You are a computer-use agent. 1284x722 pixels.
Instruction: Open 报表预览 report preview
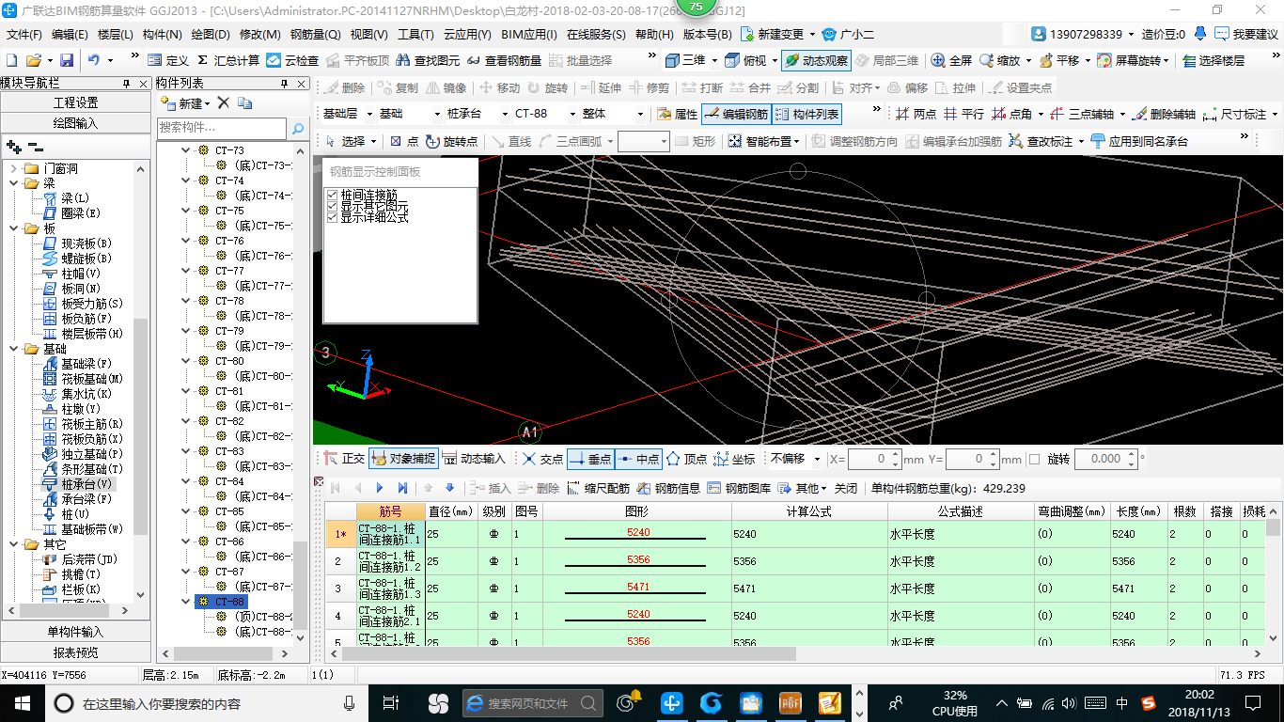point(75,652)
